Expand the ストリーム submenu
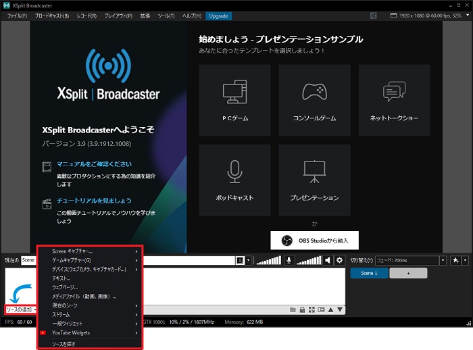Viewport: 473px width, 350px height. click(90, 315)
